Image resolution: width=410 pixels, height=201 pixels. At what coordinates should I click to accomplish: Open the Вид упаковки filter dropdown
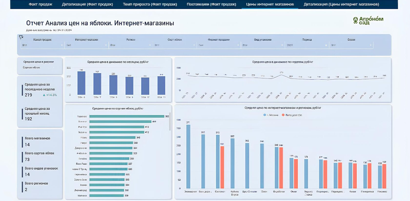click(263, 45)
